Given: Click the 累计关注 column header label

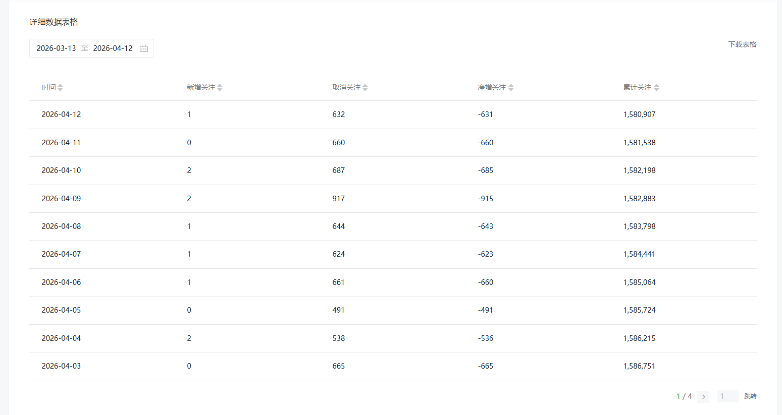Looking at the screenshot, I should (637, 88).
